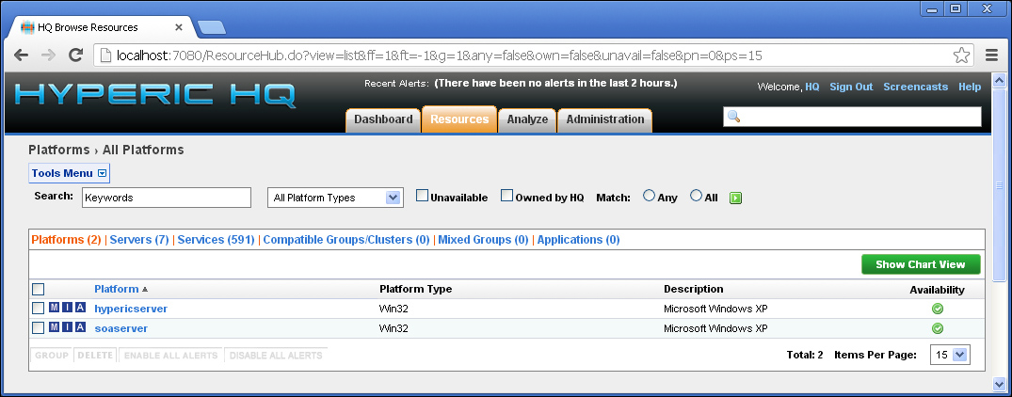1012x397 pixels.
Task: Go to the Dashboard tab
Action: pos(383,119)
